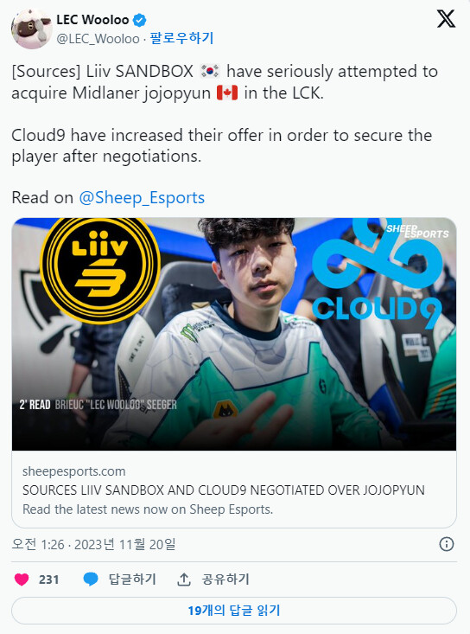This screenshot has width=470, height=634.
Task: Click the sheepesports.com domain text
Action: point(74,471)
